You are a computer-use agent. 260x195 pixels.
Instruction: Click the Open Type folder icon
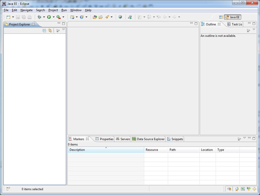pyautogui.click(x=95, y=17)
